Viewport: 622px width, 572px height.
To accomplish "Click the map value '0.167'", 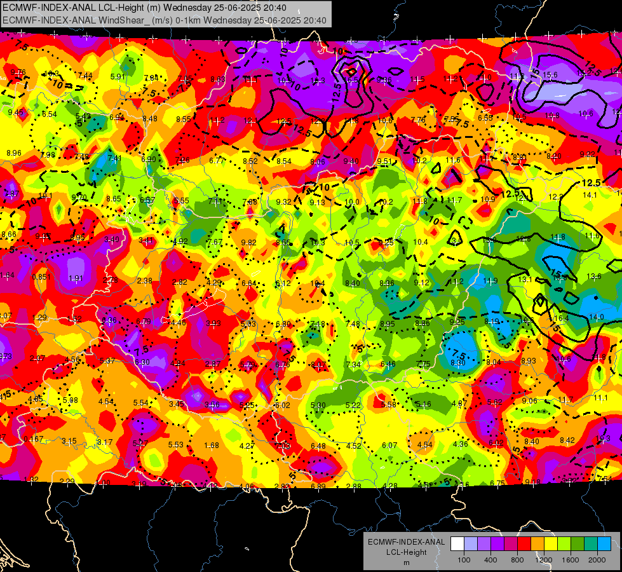I will click(33, 439).
